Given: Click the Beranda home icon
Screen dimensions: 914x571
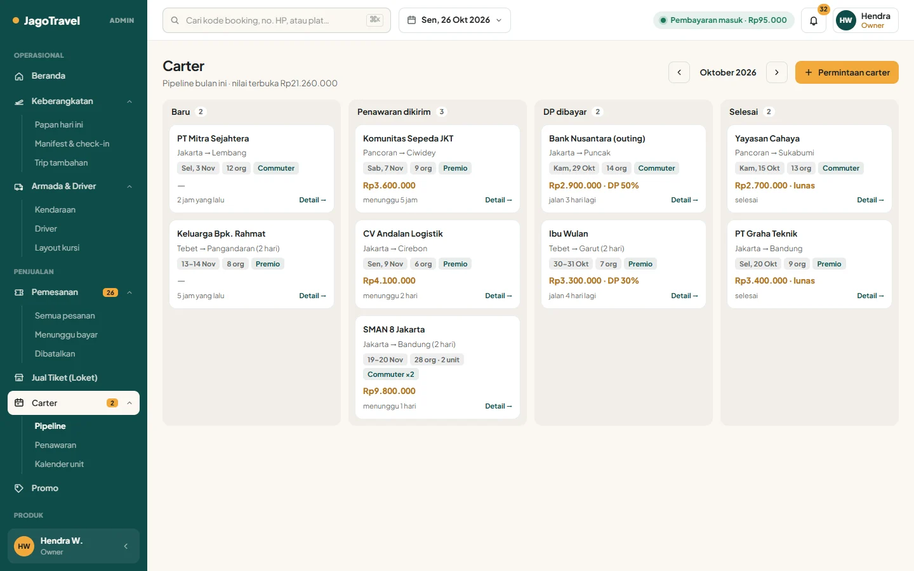Looking at the screenshot, I should tap(19, 76).
